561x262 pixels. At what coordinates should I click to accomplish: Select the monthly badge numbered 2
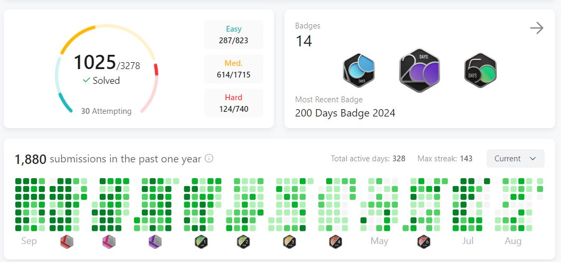(x=243, y=242)
